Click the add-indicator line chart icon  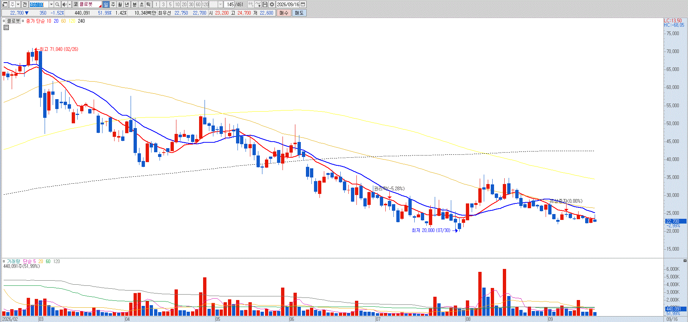tap(258, 4)
